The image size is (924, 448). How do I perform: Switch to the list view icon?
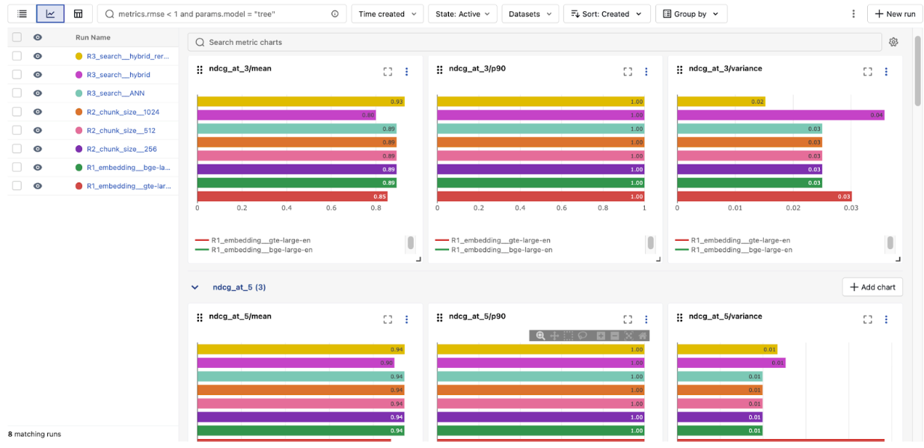coord(22,13)
